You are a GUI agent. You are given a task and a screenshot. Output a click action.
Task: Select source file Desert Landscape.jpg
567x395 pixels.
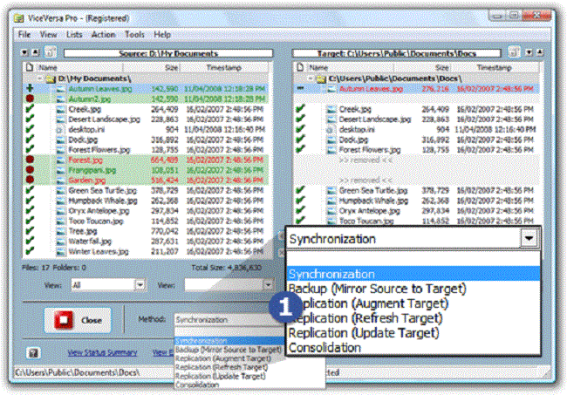(x=104, y=119)
